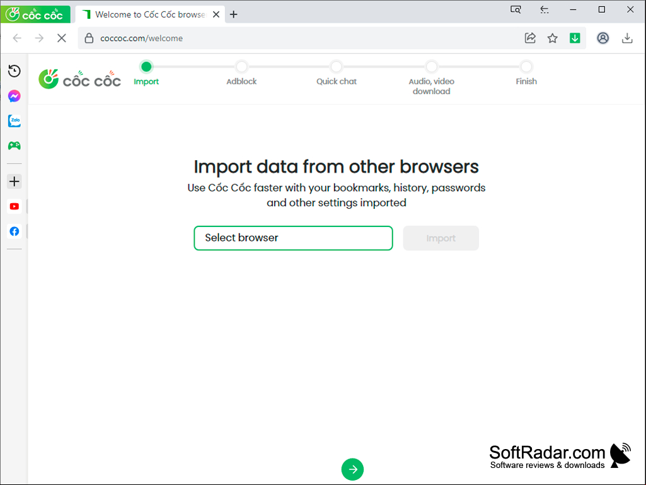
Task: Open Zalo chat from the sidebar
Action: [14, 121]
